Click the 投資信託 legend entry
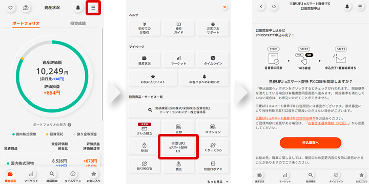 click(54, 134)
